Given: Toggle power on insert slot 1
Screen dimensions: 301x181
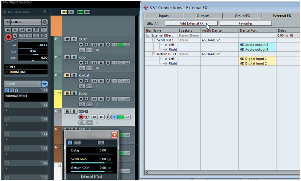Looking at the screenshot, I should [7, 90].
